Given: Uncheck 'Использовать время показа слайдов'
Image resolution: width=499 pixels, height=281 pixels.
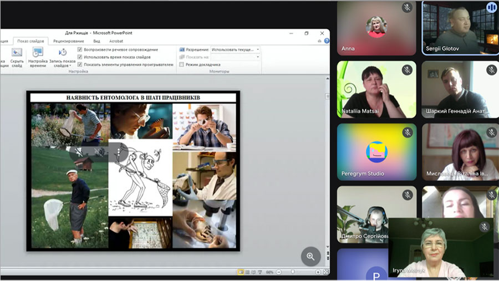Looking at the screenshot, I should click(x=80, y=57).
